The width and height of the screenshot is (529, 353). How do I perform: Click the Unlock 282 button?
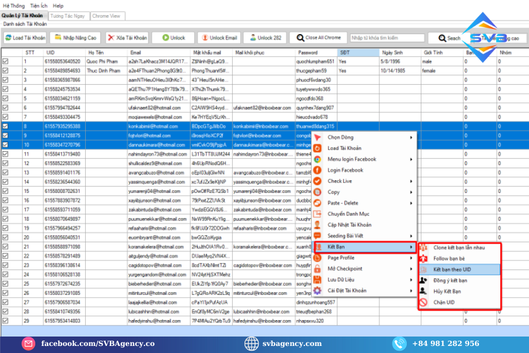(265, 38)
